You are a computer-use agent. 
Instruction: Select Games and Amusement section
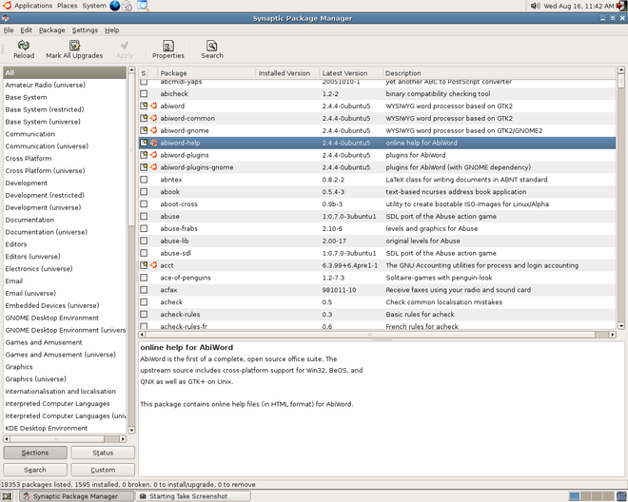[x=65, y=342]
